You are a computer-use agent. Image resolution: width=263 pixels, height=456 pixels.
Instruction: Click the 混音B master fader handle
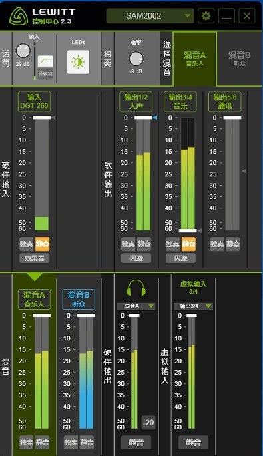click(x=86, y=316)
